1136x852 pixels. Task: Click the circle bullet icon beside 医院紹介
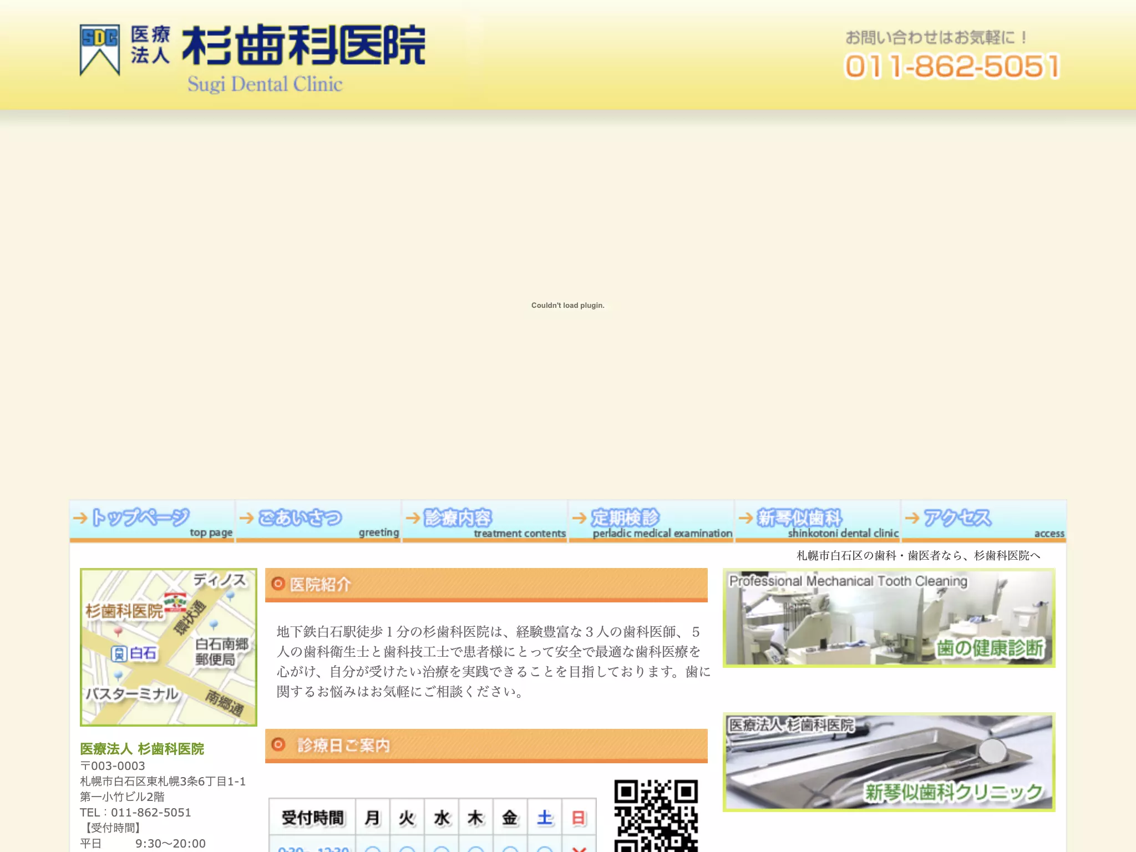pyautogui.click(x=278, y=584)
